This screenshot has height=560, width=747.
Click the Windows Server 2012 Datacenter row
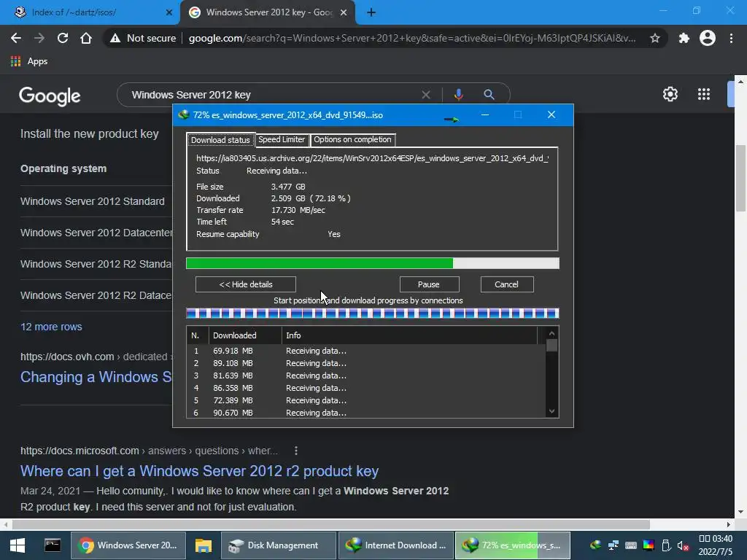point(96,233)
